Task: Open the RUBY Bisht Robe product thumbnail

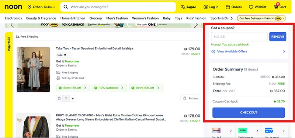Action: [x=33, y=126]
